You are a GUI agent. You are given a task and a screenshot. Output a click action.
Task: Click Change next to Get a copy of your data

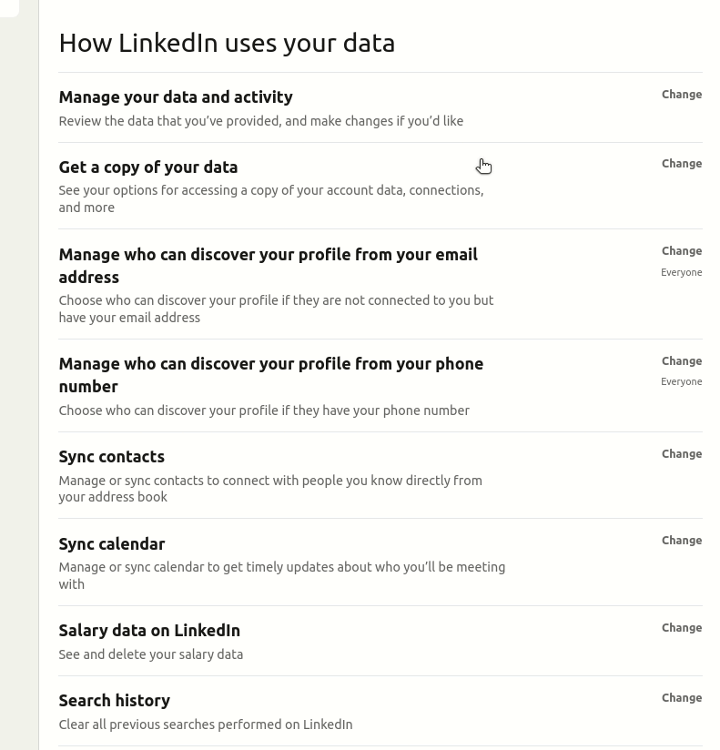click(681, 164)
